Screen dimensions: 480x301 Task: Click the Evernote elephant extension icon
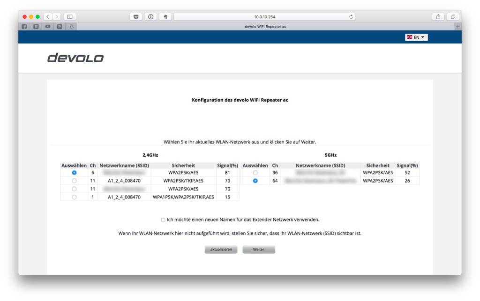[x=165, y=17]
